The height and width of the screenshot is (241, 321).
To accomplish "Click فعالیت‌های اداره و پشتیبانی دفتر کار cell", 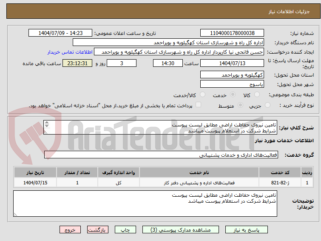I will [199, 183].
